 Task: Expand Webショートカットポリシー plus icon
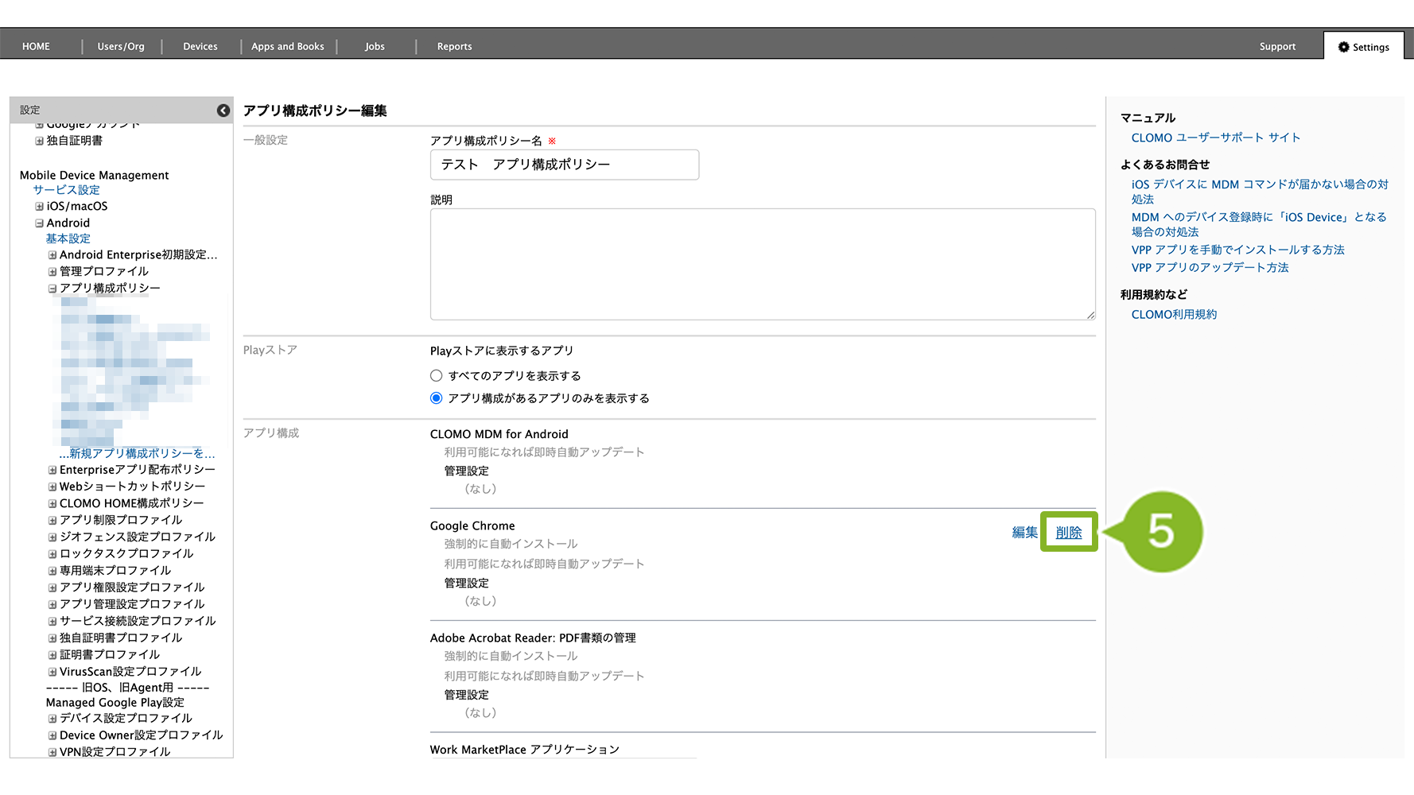click(52, 487)
